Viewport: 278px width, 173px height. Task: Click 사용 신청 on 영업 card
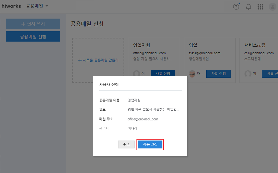(x=218, y=74)
